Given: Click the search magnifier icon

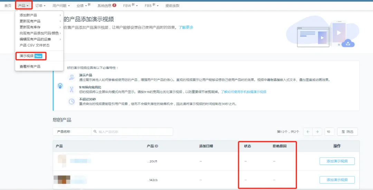Looking at the screenshot, I should pyautogui.click(x=95, y=132).
